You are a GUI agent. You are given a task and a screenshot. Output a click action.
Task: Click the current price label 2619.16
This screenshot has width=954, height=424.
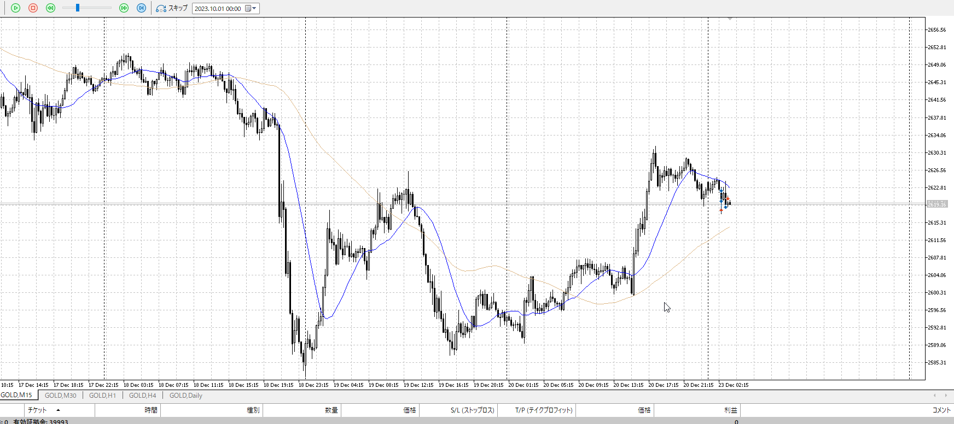pos(936,204)
